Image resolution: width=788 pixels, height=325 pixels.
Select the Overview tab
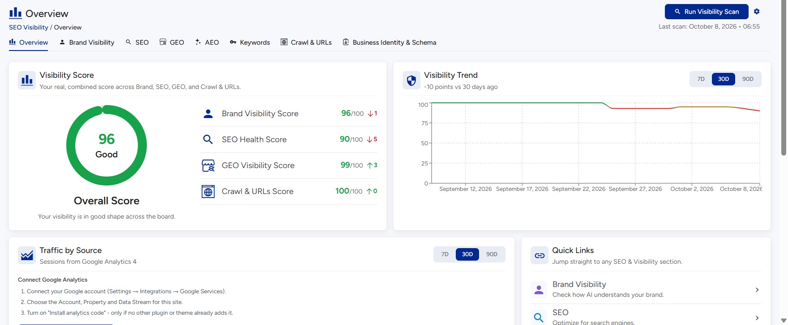click(28, 42)
